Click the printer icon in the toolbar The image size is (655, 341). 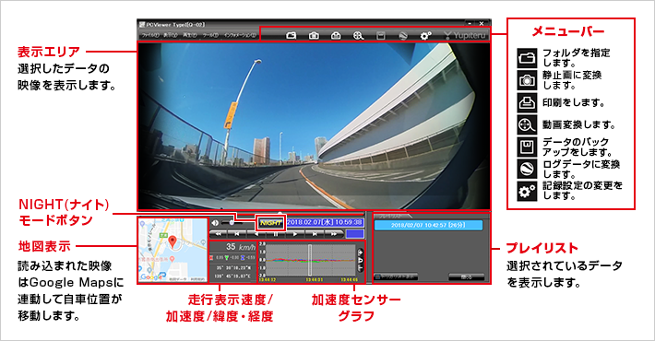[336, 36]
